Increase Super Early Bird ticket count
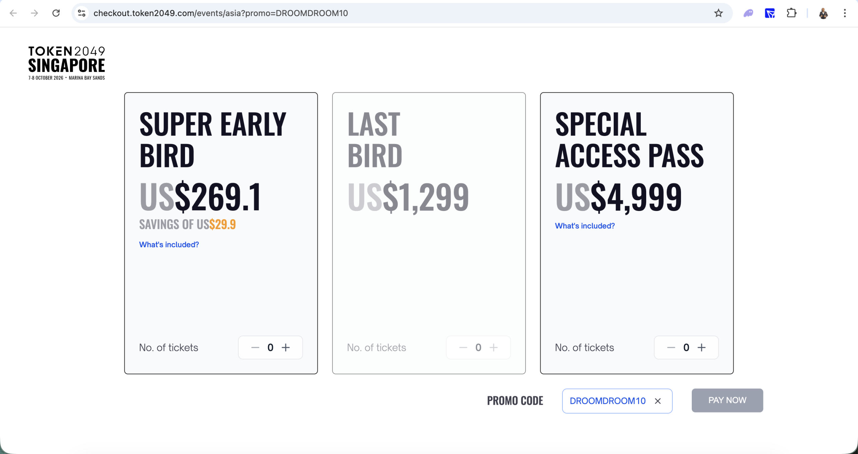 tap(286, 347)
